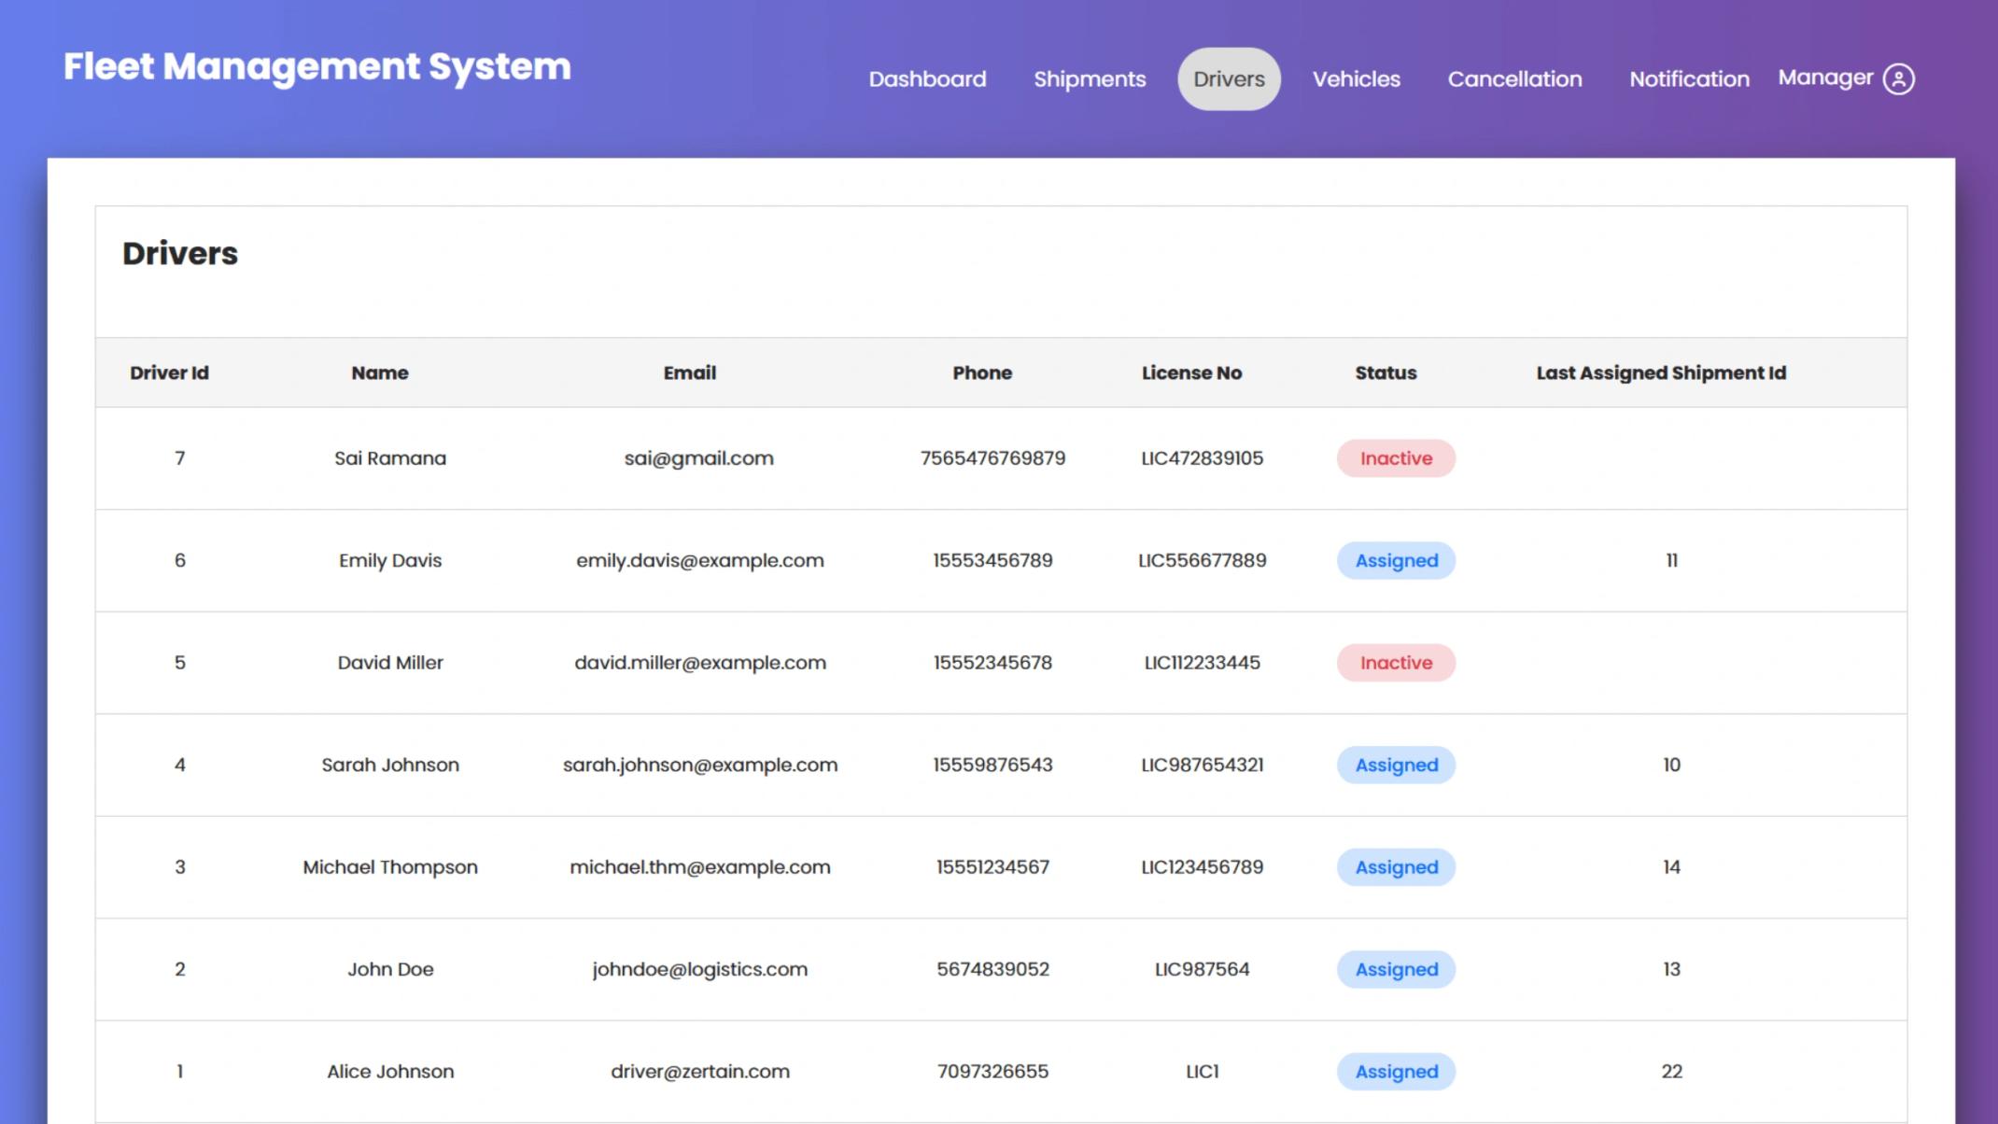Screen dimensions: 1998x1124
Task: Click David Miller's Inactive status badge
Action: point(1396,663)
